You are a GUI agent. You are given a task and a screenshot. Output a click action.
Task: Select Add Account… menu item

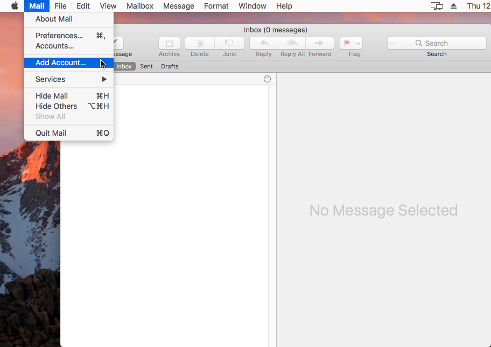(x=69, y=63)
